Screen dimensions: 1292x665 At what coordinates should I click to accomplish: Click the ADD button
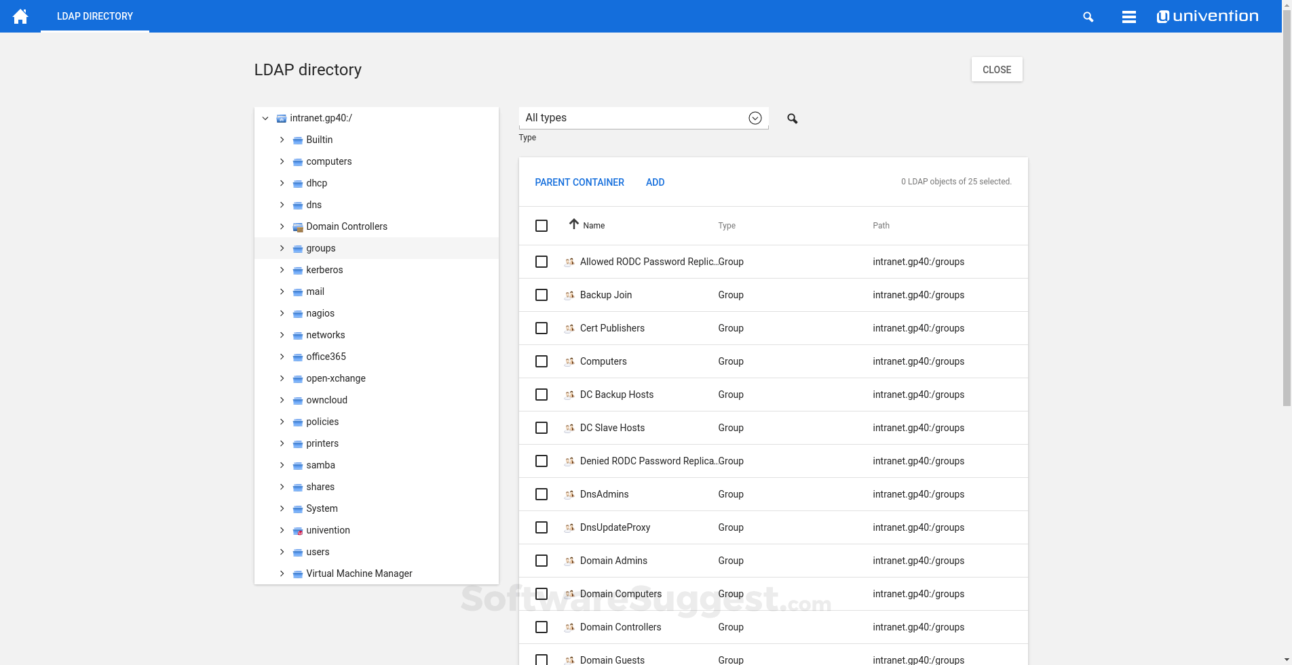click(x=655, y=182)
